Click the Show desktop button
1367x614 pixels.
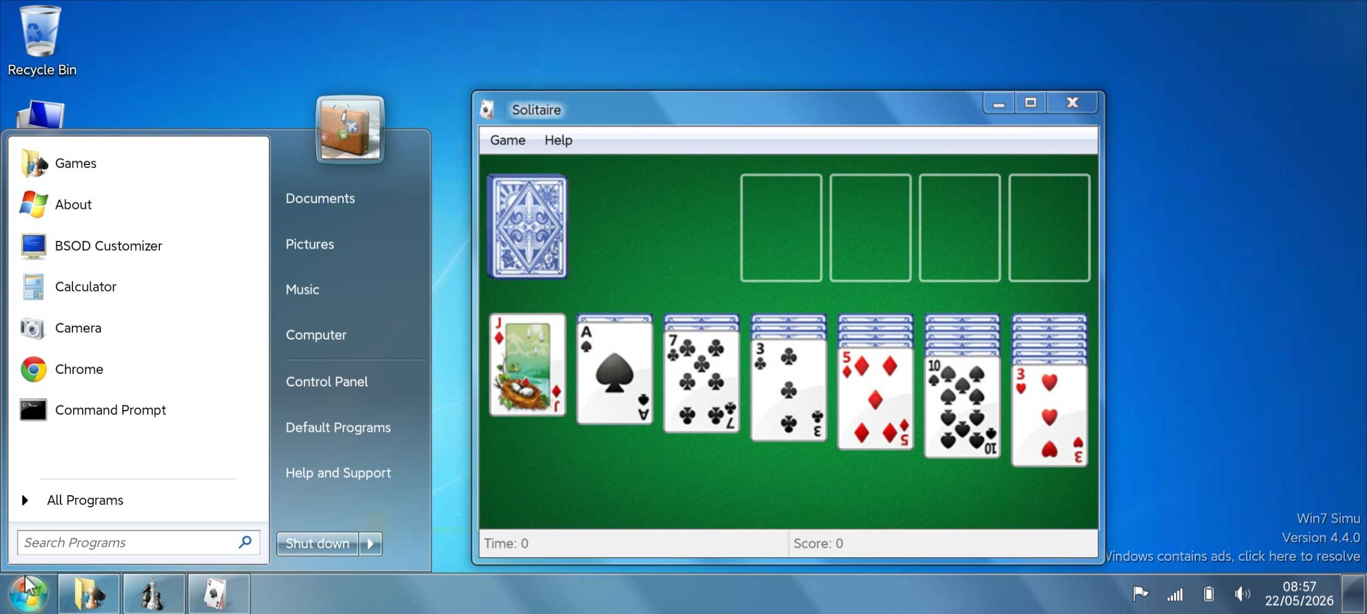point(1354,594)
